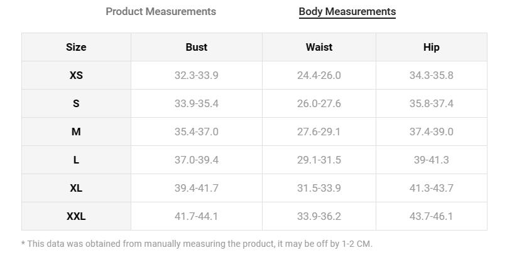Select the S size row label
Screen dimensions: 512x265
click(x=76, y=103)
